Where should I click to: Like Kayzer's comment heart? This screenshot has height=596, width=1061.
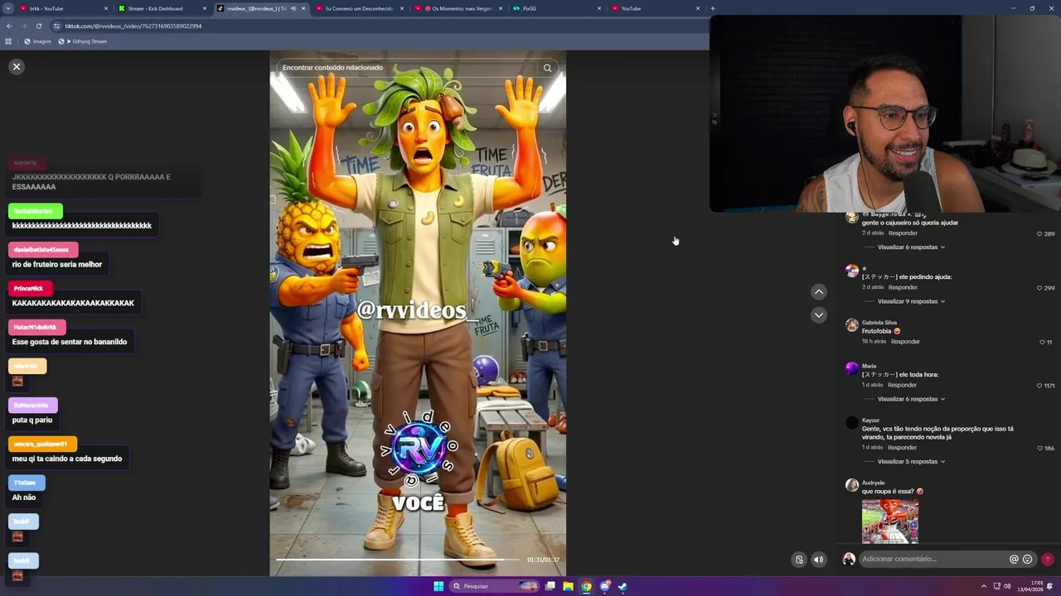point(1039,448)
